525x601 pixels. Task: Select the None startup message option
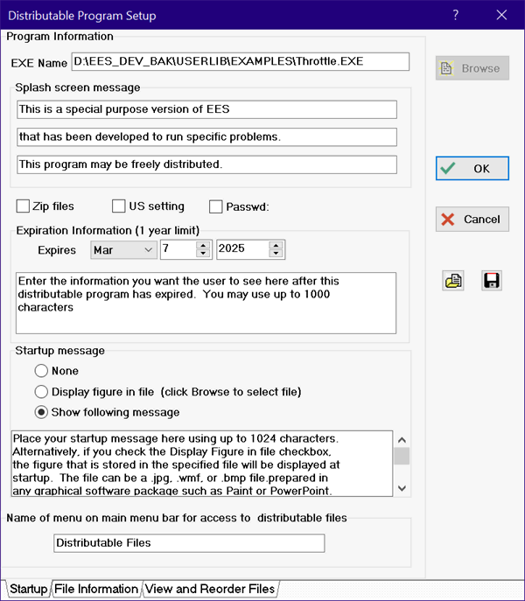click(x=40, y=371)
